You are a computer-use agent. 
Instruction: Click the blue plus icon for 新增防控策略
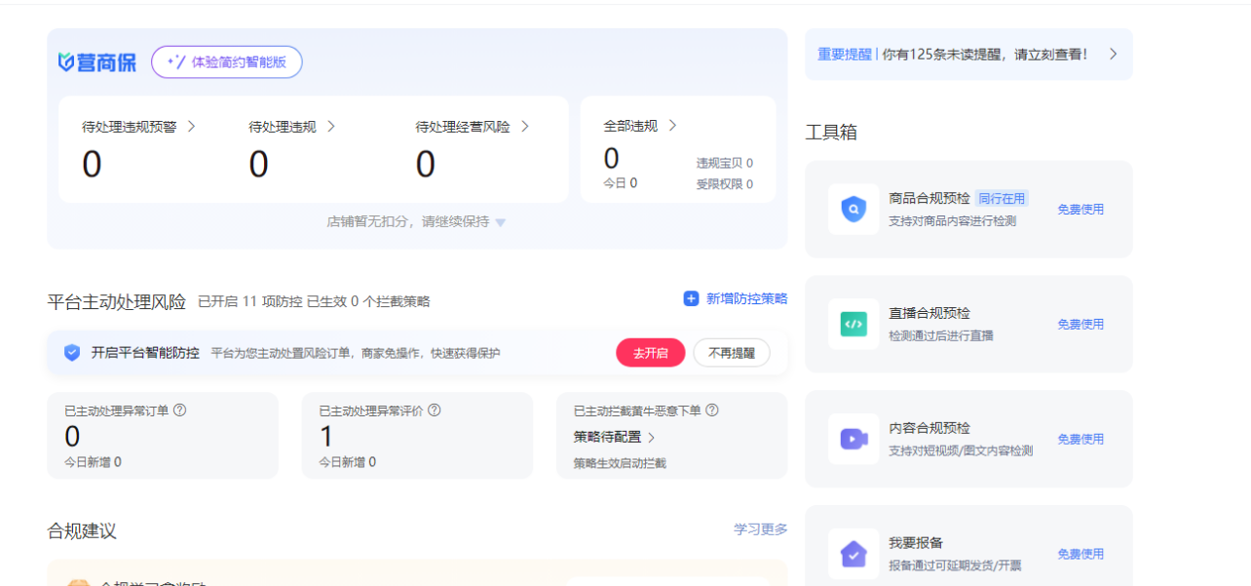(691, 299)
